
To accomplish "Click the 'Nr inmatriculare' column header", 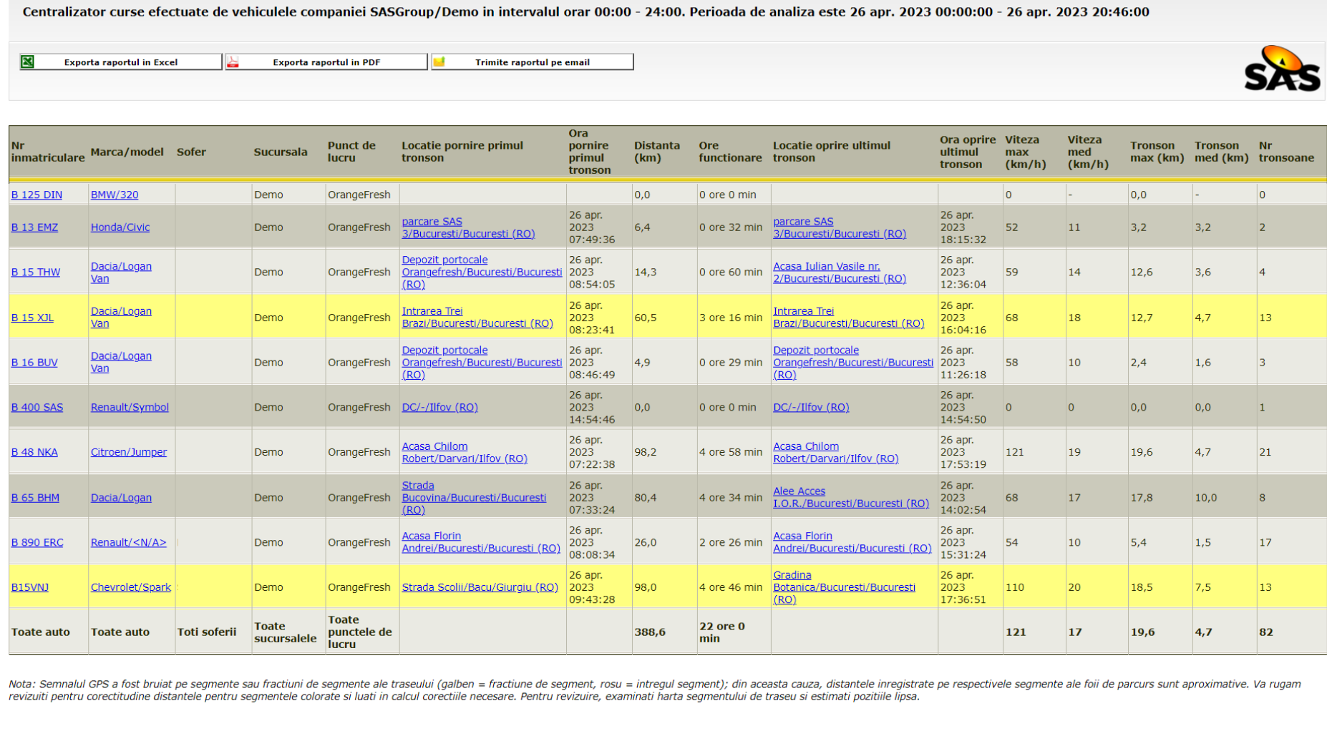I will (48, 152).
